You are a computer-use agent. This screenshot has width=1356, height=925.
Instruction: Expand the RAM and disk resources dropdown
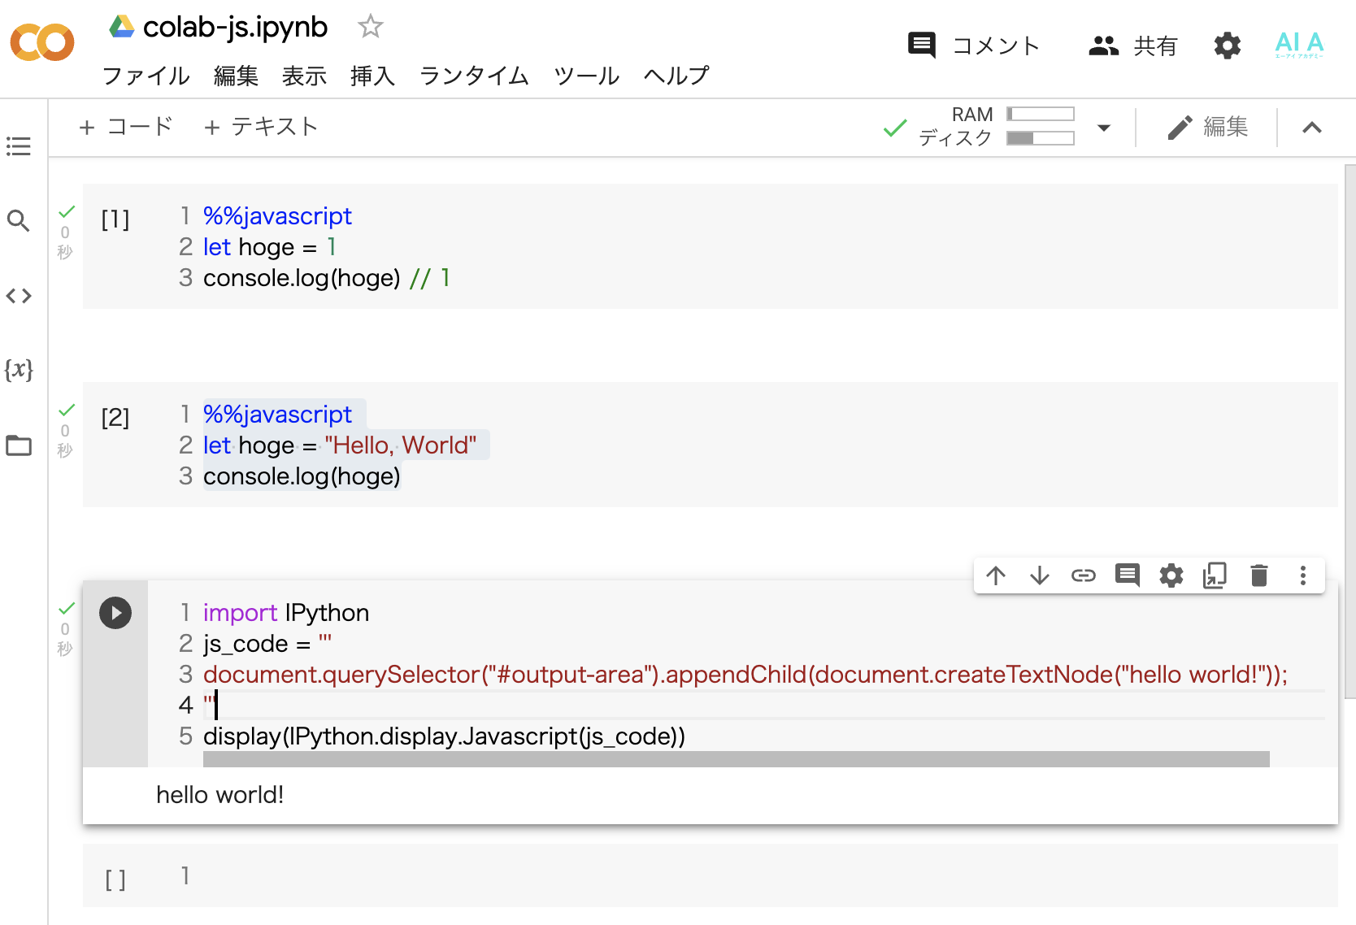[x=1103, y=128]
